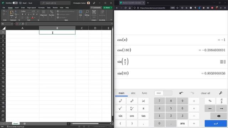Toggle Bold formatting in Excel
The height and width of the screenshot is (128, 228).
coord(22,14)
